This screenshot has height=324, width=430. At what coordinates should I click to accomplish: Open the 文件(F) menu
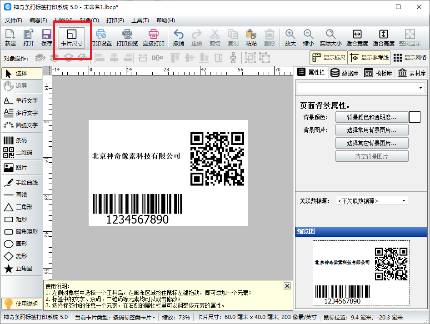coord(14,20)
